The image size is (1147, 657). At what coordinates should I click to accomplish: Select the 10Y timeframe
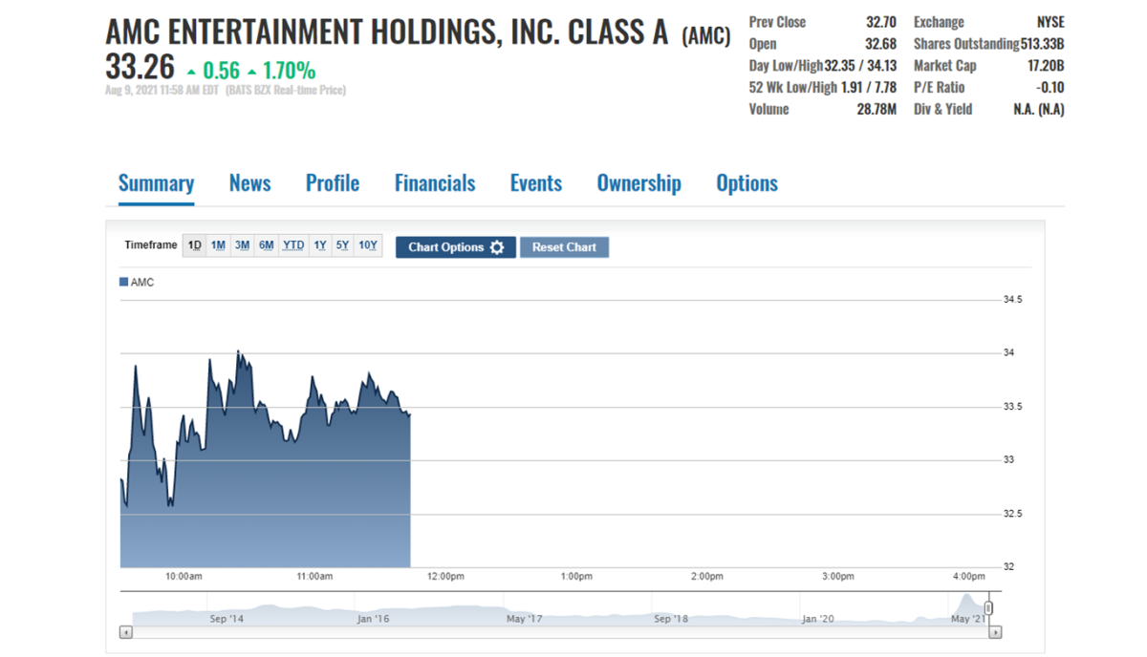tap(368, 245)
